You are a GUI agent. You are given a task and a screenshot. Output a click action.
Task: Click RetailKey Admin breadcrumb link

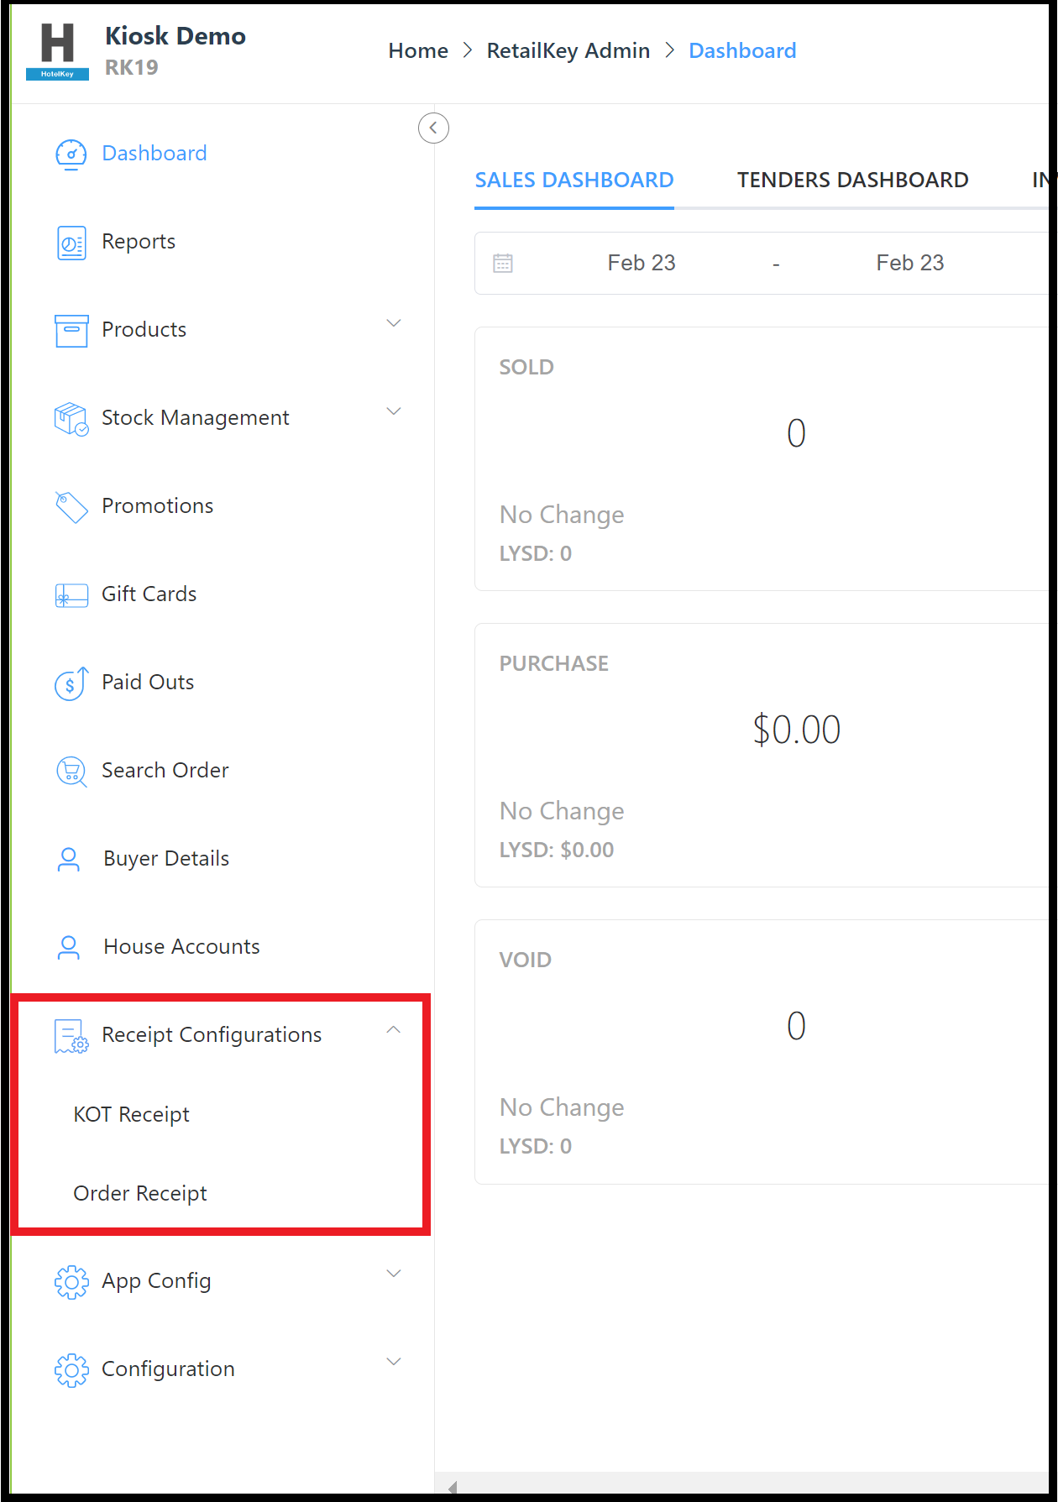click(568, 51)
